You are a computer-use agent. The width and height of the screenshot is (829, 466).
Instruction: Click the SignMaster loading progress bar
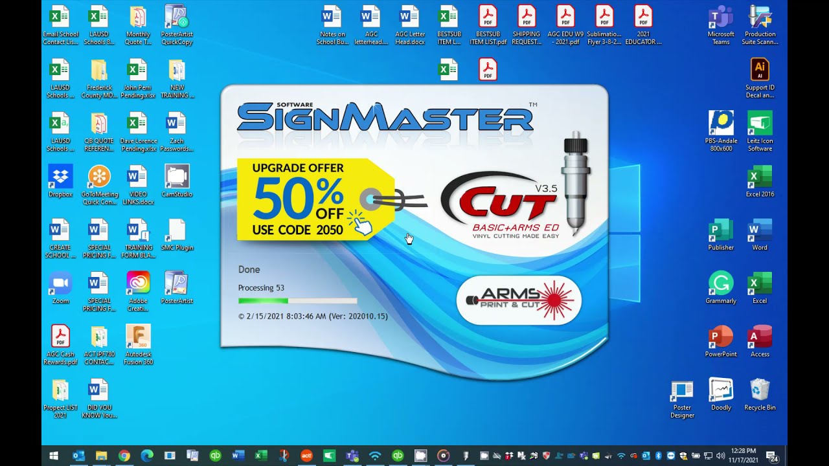tap(297, 301)
